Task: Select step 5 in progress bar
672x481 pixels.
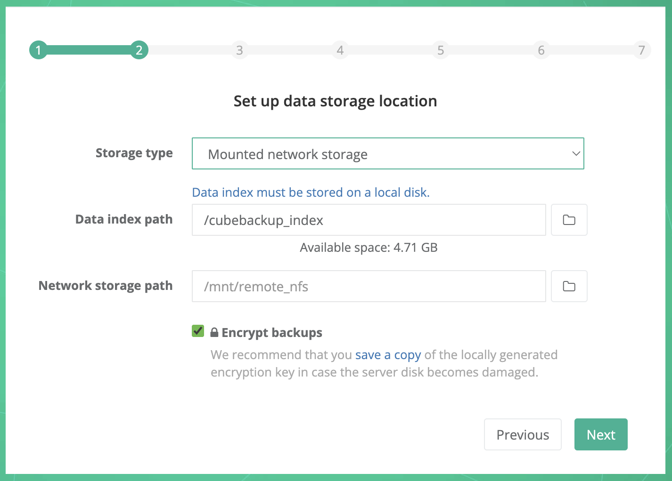Action: (x=441, y=50)
